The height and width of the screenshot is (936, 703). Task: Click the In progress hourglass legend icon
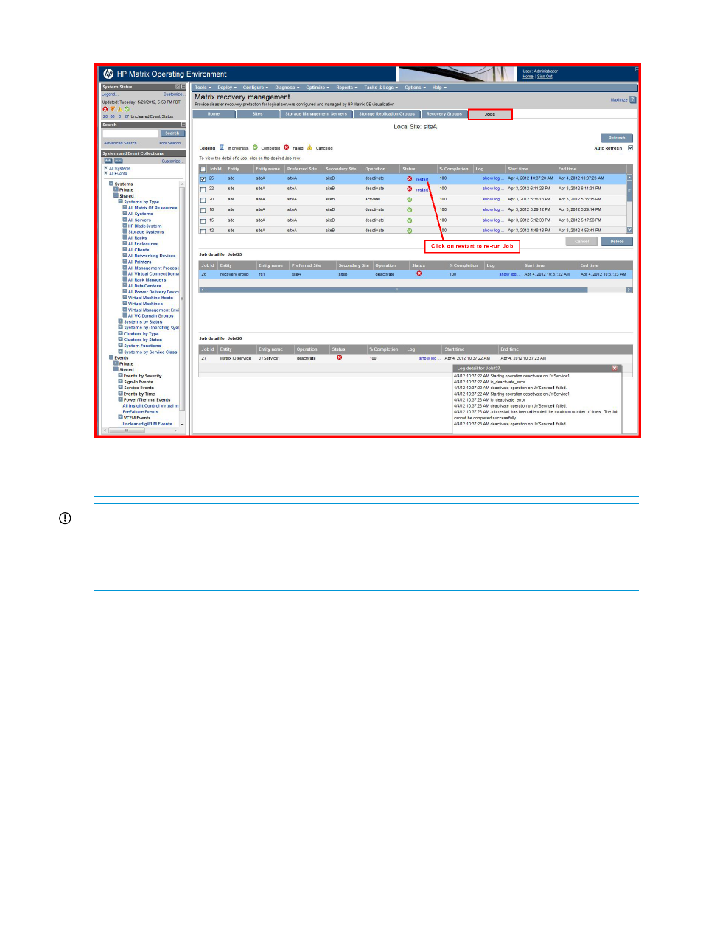(222, 147)
